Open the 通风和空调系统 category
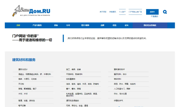This screenshot has height=107, width=178. click(73, 101)
